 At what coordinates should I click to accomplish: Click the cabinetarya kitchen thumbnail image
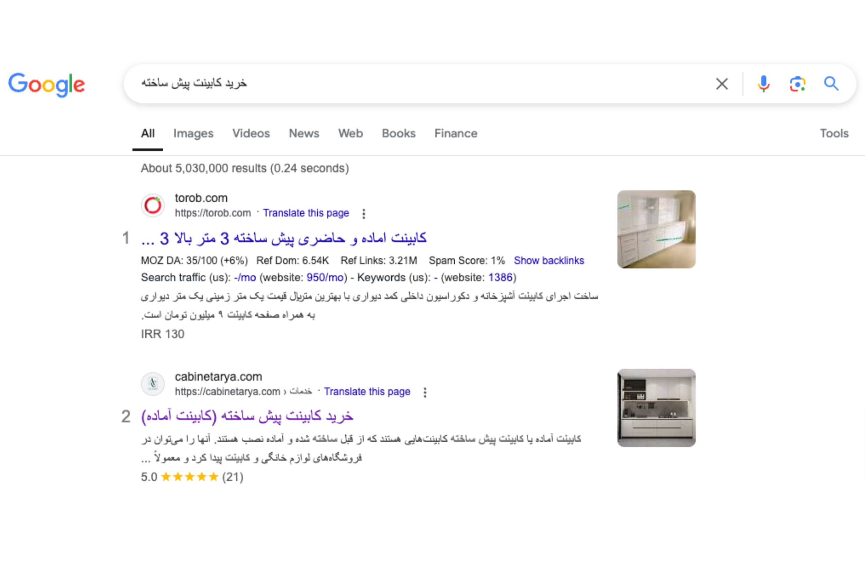point(656,408)
